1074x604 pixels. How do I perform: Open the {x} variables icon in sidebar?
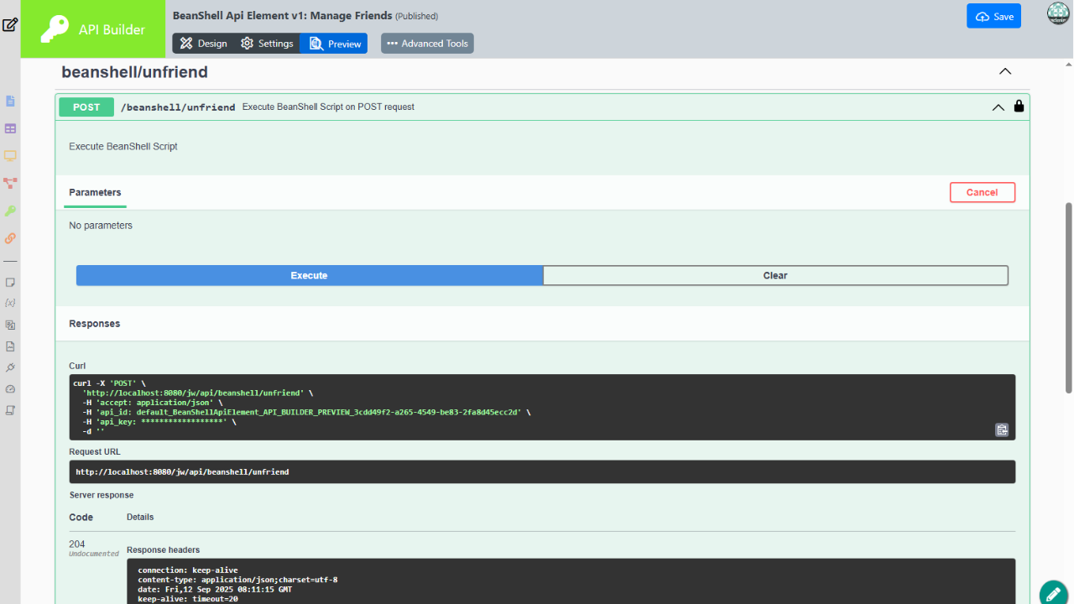[10, 303]
